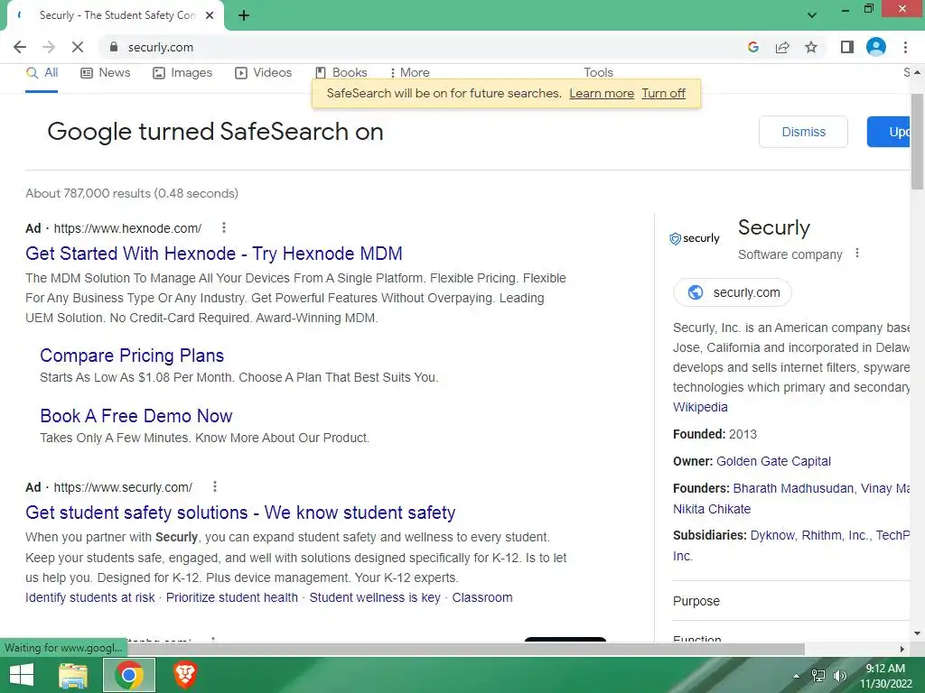Screen dimensions: 925x693
Task: Click the vertical page scrollbar
Action: point(917,142)
